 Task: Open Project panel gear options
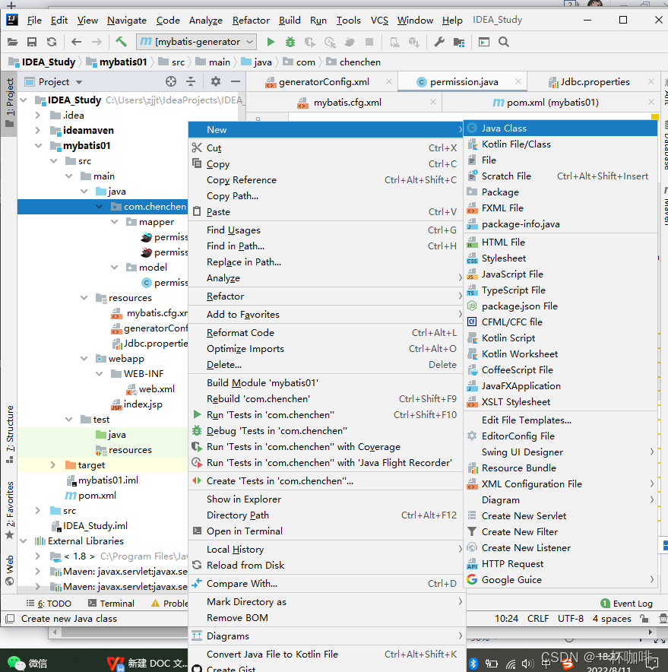[x=216, y=81]
